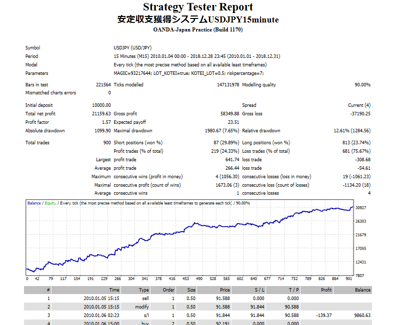
Task: Select the symbol value USDJPY (USD/JPY)
Action: pyautogui.click(x=132, y=48)
